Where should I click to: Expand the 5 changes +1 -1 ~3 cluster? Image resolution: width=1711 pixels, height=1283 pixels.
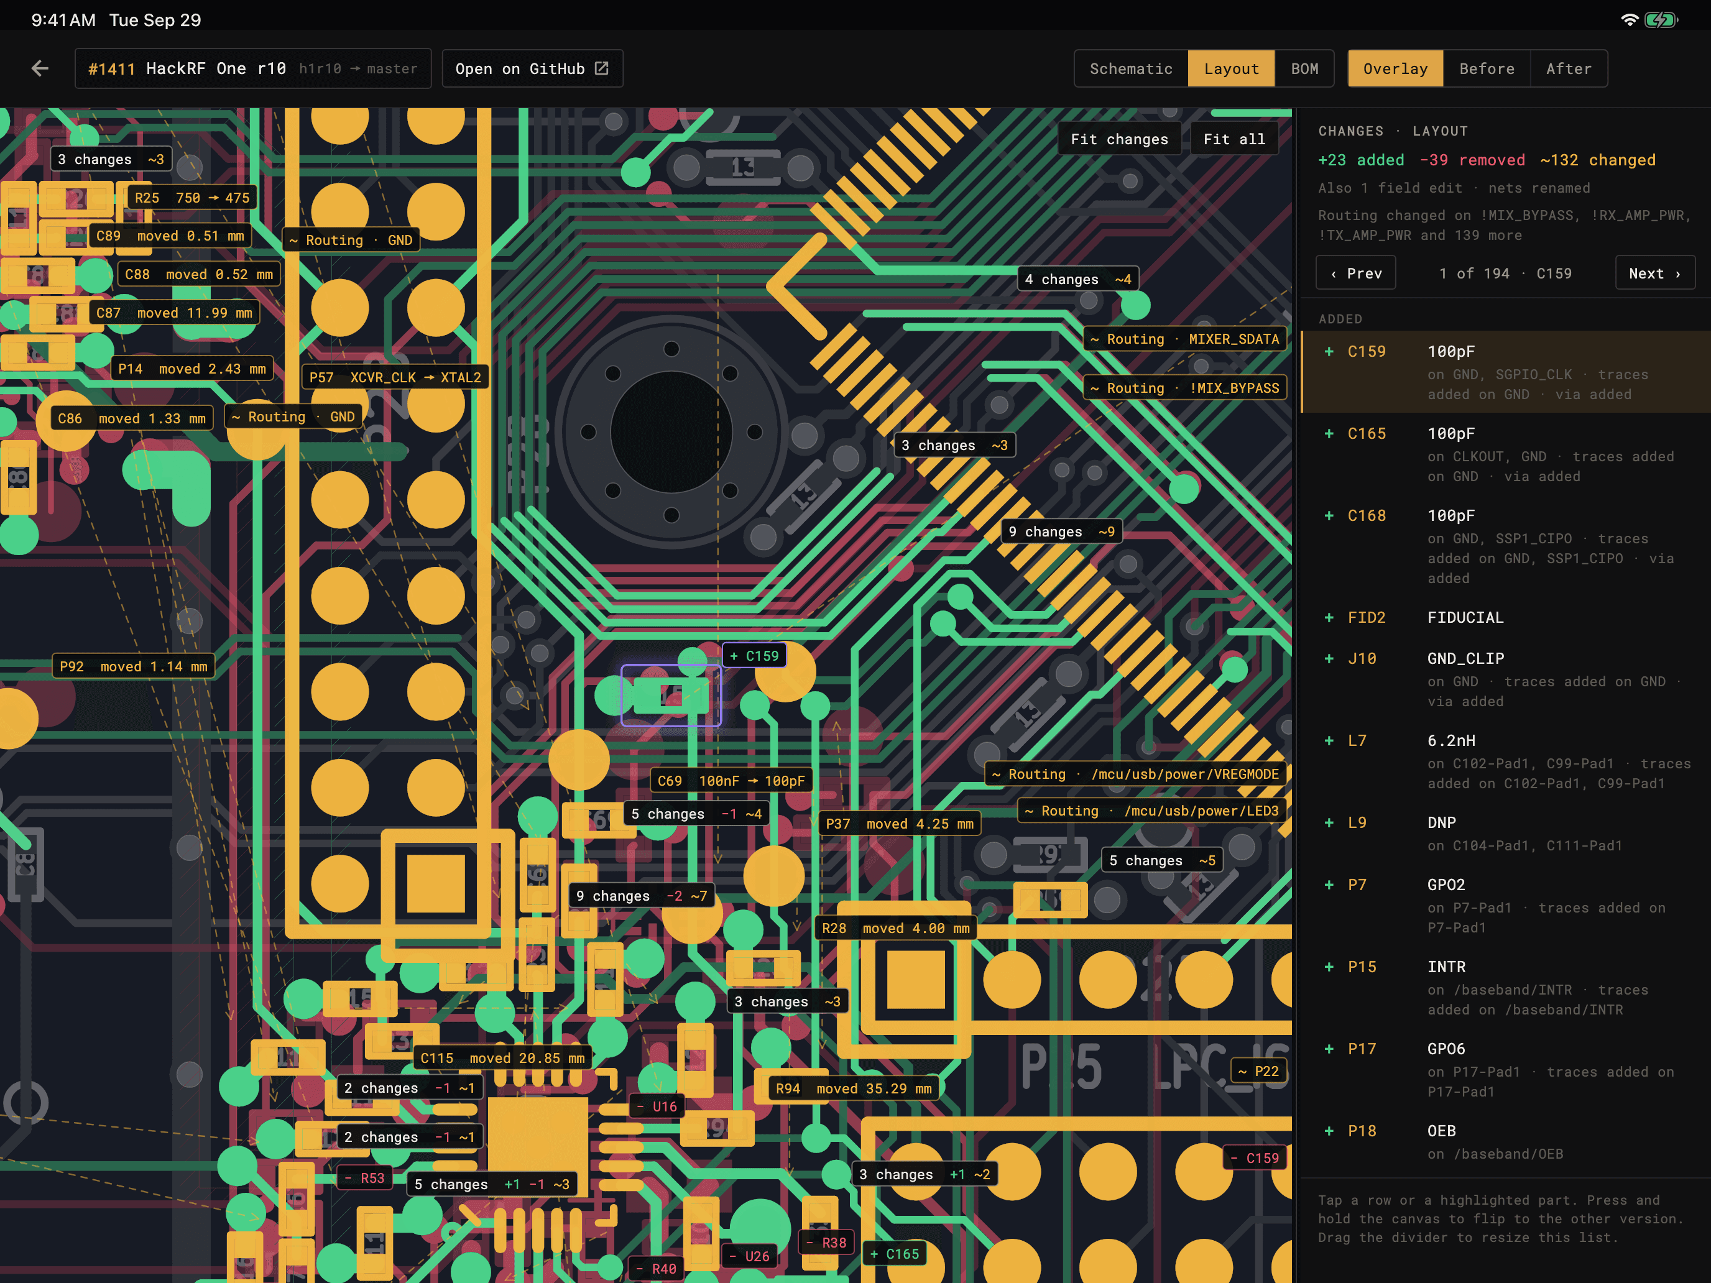(491, 1185)
